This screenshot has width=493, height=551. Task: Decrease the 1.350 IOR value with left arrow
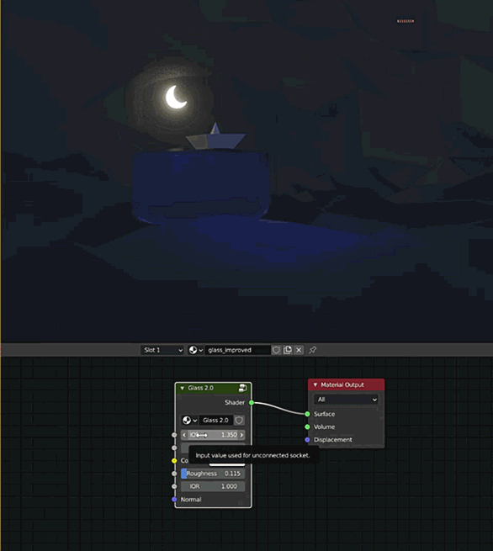point(184,435)
